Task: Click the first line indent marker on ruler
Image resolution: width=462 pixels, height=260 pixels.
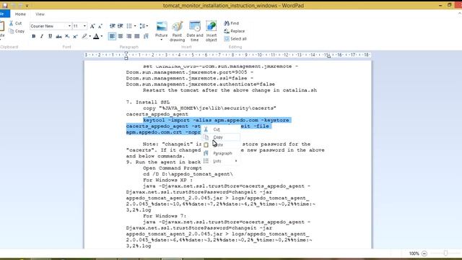Action: [126, 53]
